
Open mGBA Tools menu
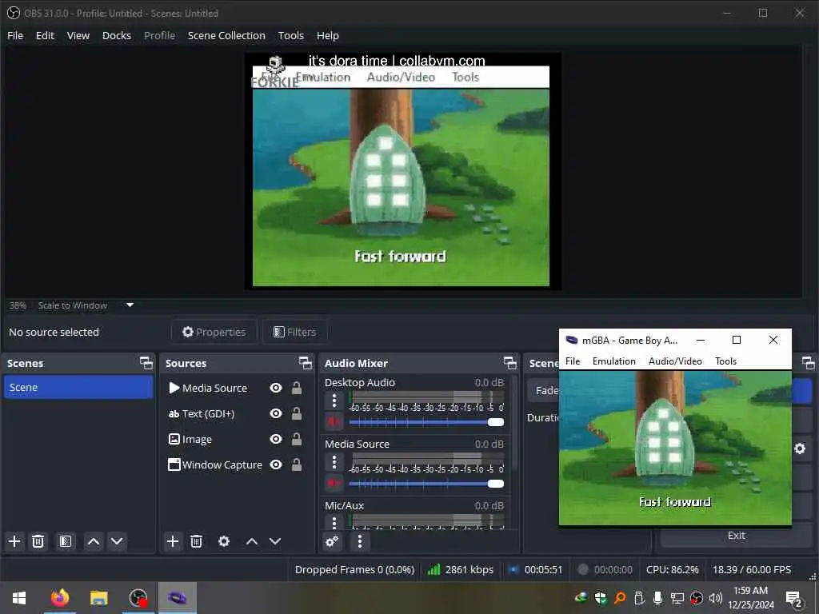point(725,361)
